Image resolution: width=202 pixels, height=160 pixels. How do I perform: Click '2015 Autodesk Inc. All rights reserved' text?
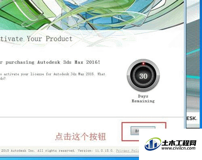click(x=38, y=151)
